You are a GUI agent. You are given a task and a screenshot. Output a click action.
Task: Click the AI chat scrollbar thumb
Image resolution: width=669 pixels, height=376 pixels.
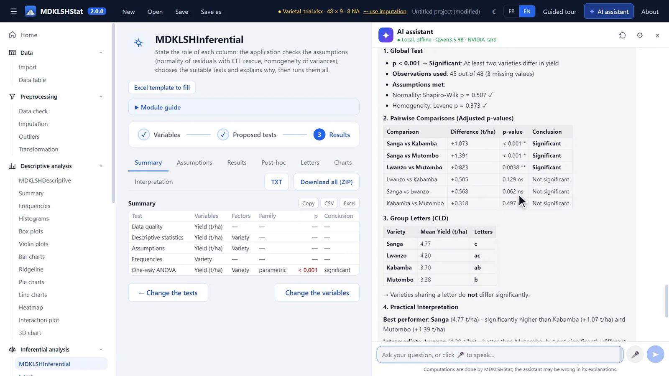666,301
